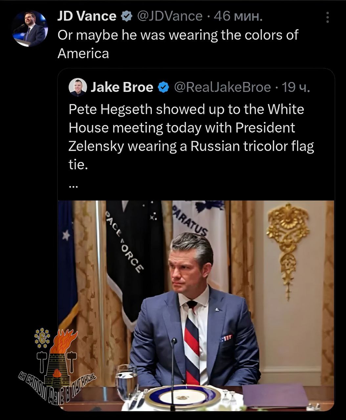The height and width of the screenshot is (420, 346).
Task: Click Jake Broe's small round avatar
Action: click(77, 87)
